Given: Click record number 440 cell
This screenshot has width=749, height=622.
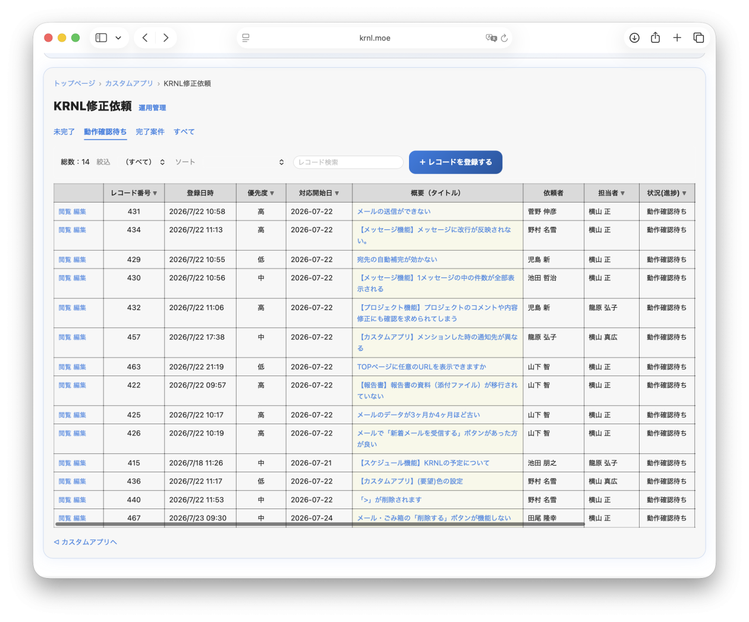Looking at the screenshot, I should 134,500.
